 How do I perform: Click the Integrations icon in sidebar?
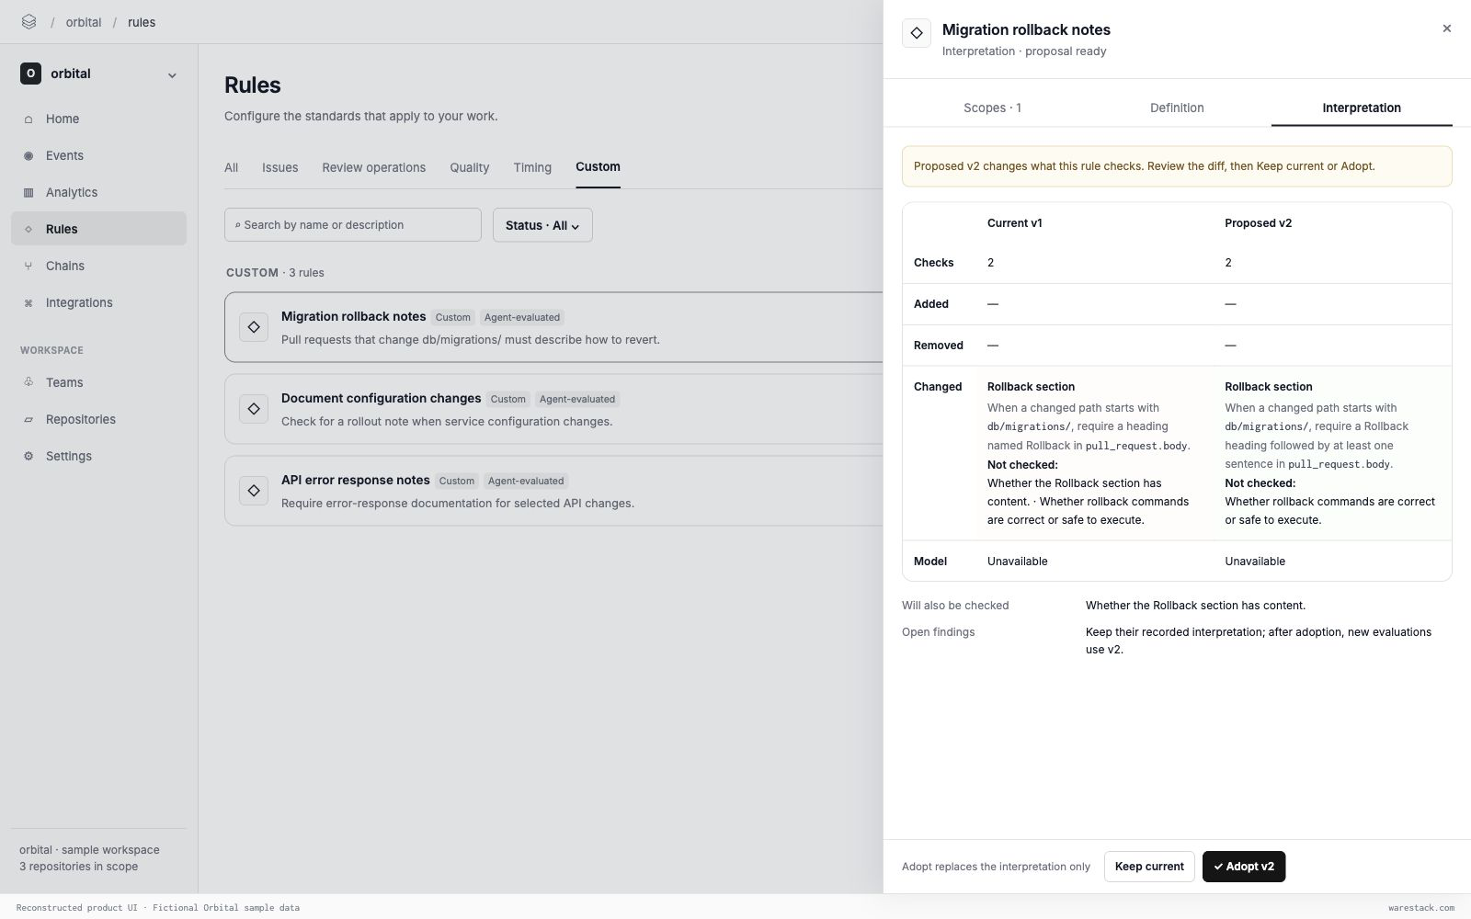pos(29,303)
